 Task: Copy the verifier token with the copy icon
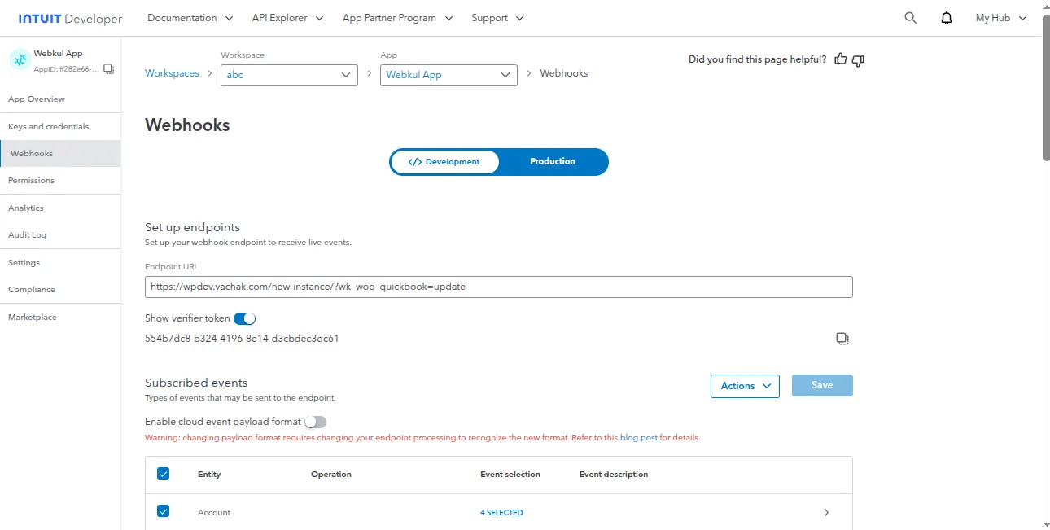pos(842,339)
